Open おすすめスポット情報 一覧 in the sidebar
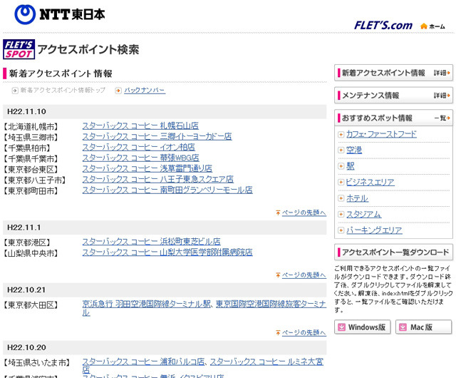This screenshot has width=456, height=378. point(393,118)
